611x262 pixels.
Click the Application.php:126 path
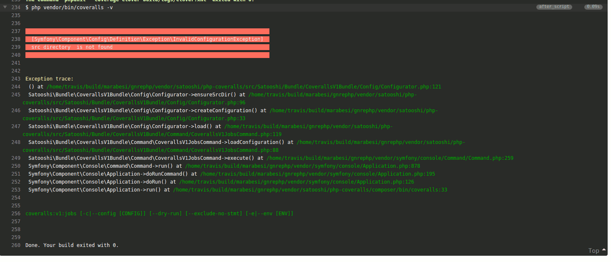297,182
